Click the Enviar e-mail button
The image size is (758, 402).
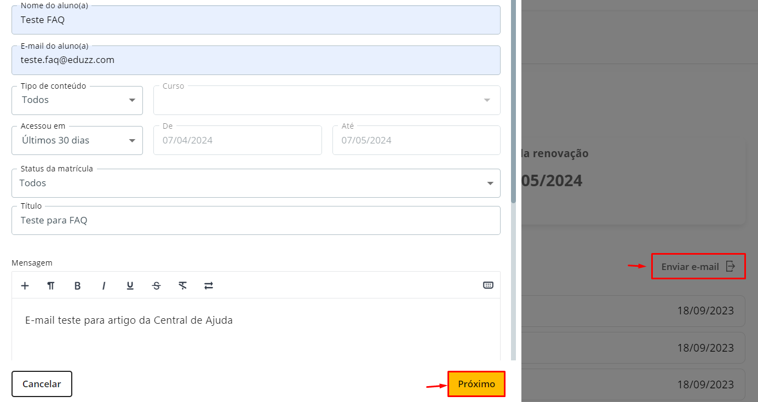(698, 267)
